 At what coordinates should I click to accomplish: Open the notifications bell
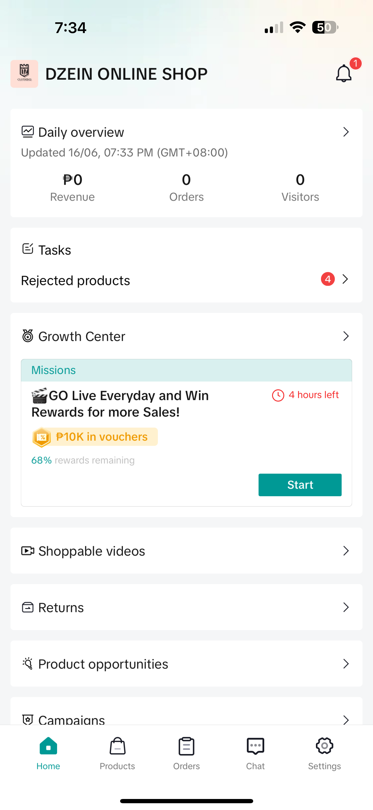pyautogui.click(x=343, y=74)
